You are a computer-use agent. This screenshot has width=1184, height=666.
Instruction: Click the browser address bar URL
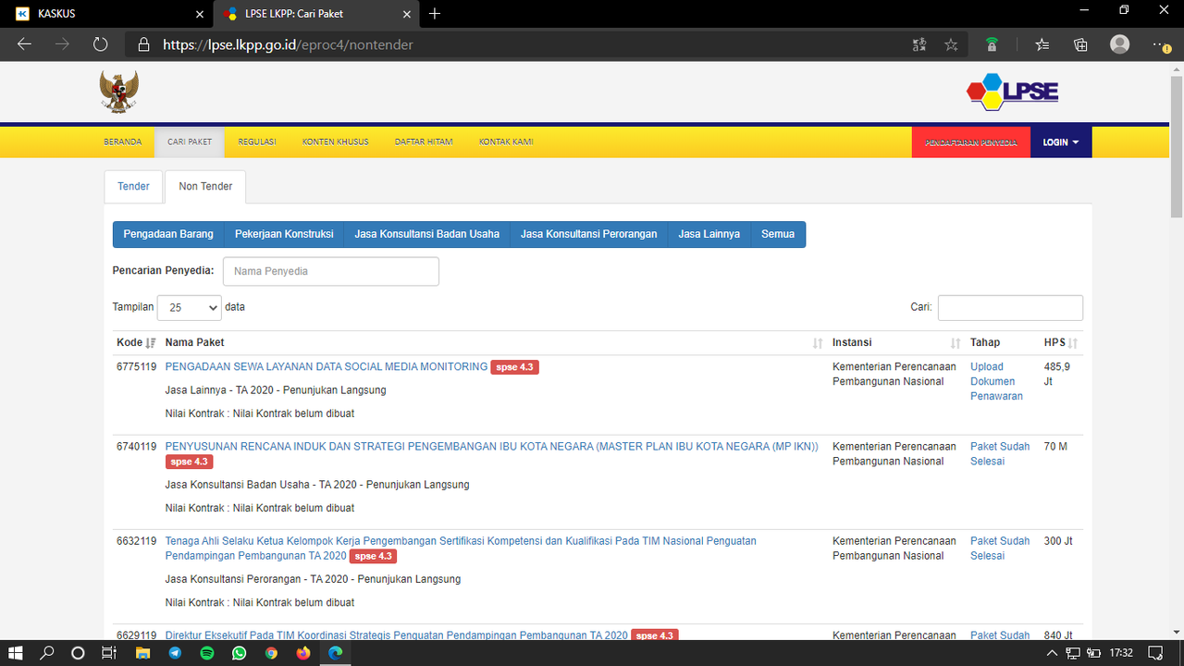pyautogui.click(x=288, y=44)
